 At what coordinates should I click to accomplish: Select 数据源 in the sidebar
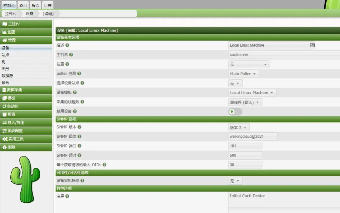pos(26,76)
